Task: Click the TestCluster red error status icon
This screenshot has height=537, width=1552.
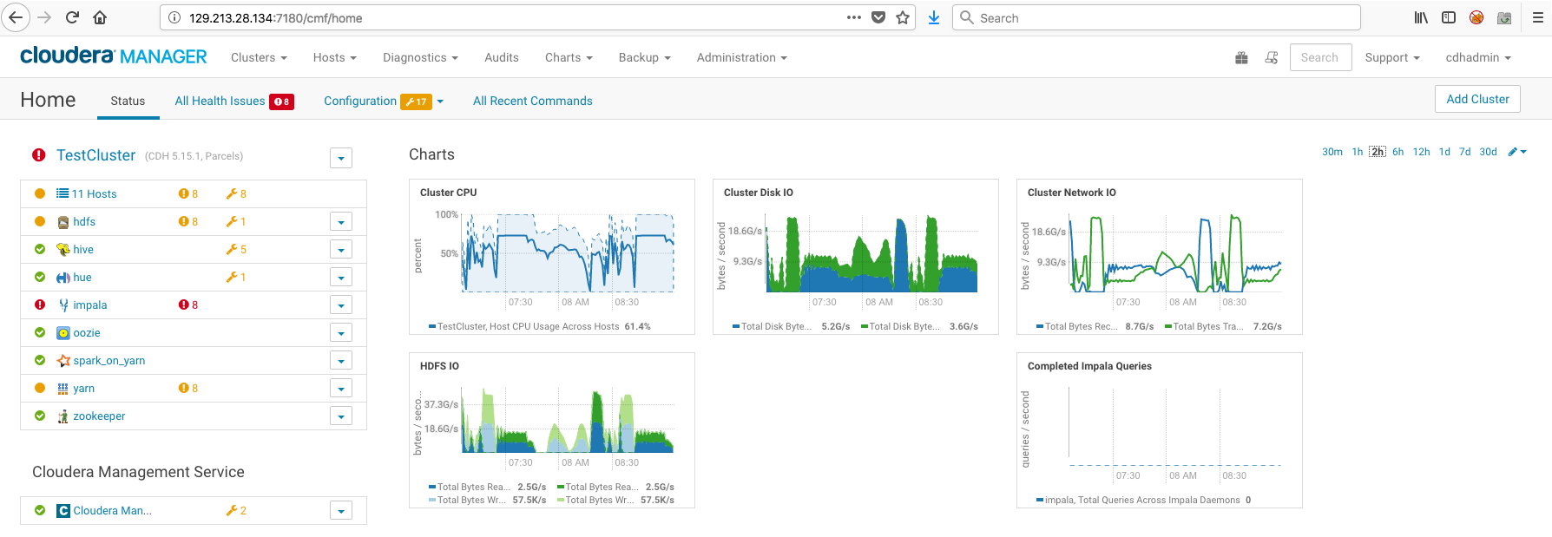Action: 39,155
